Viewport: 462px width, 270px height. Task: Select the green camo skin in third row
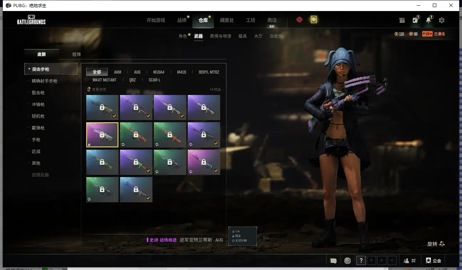click(x=102, y=162)
